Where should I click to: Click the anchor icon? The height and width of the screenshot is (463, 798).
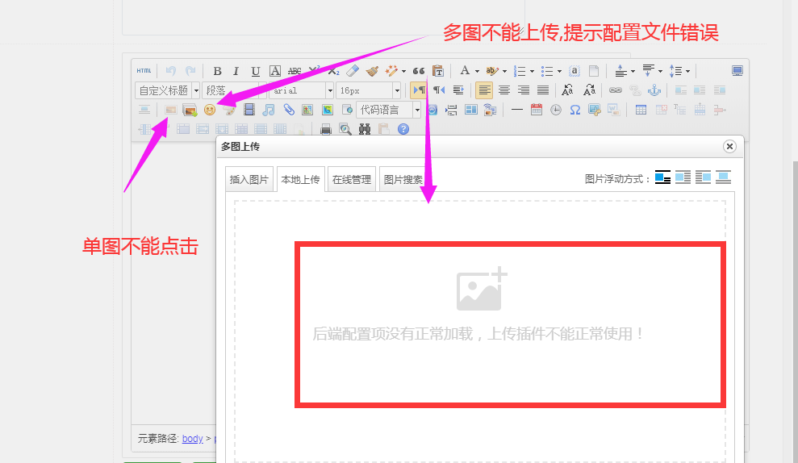(654, 90)
